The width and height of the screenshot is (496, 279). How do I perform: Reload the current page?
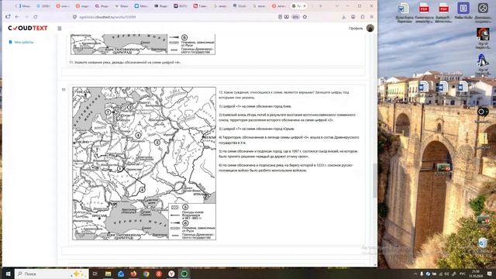tap(36, 17)
